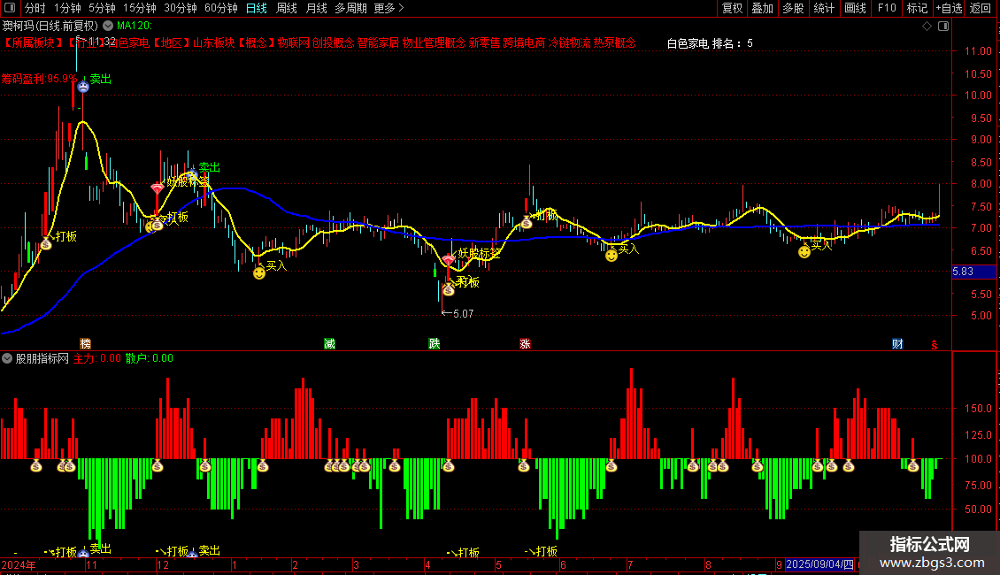Viewport: 1000px width, 575px height.
Task: Open dropdown beside 澳柯玛(日线.前复权) title
Action: [x=108, y=26]
